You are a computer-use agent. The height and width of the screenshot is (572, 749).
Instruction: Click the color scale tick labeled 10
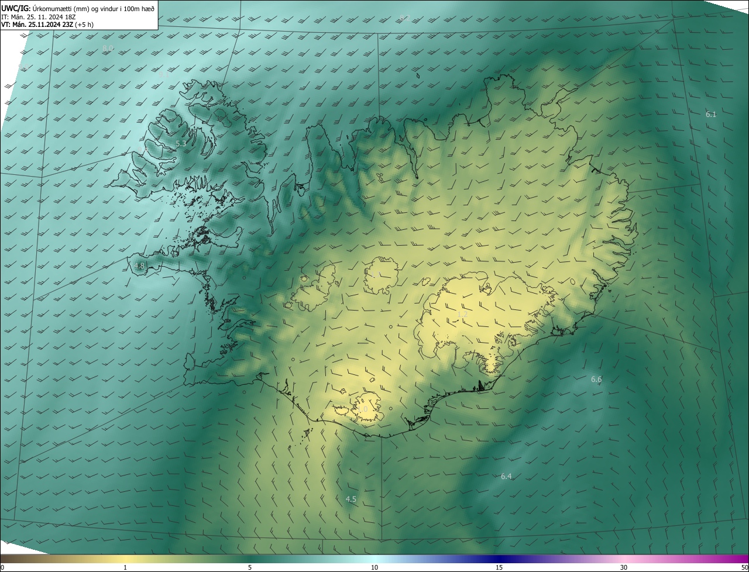click(374, 568)
